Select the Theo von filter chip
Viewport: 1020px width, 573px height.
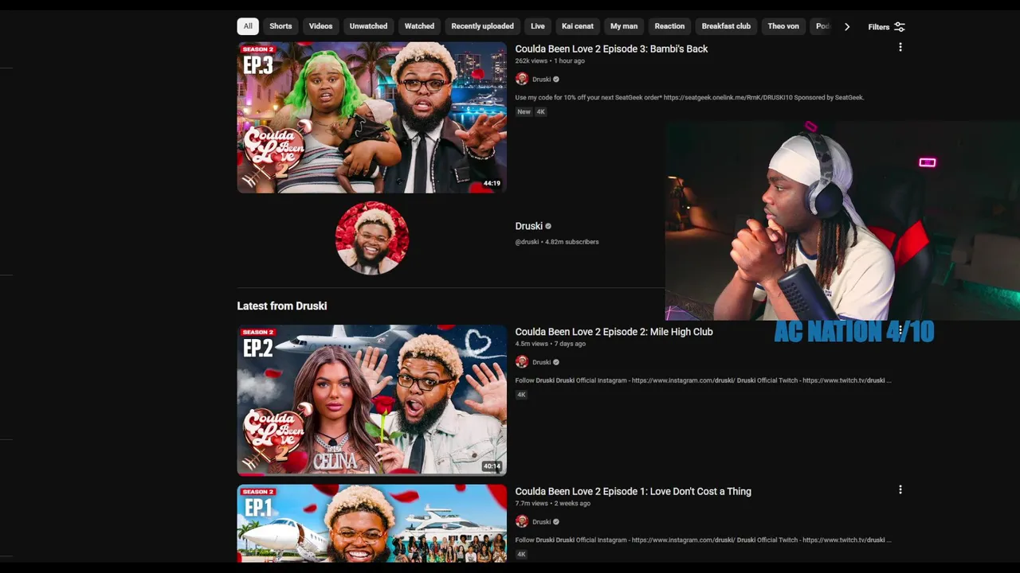783,26
